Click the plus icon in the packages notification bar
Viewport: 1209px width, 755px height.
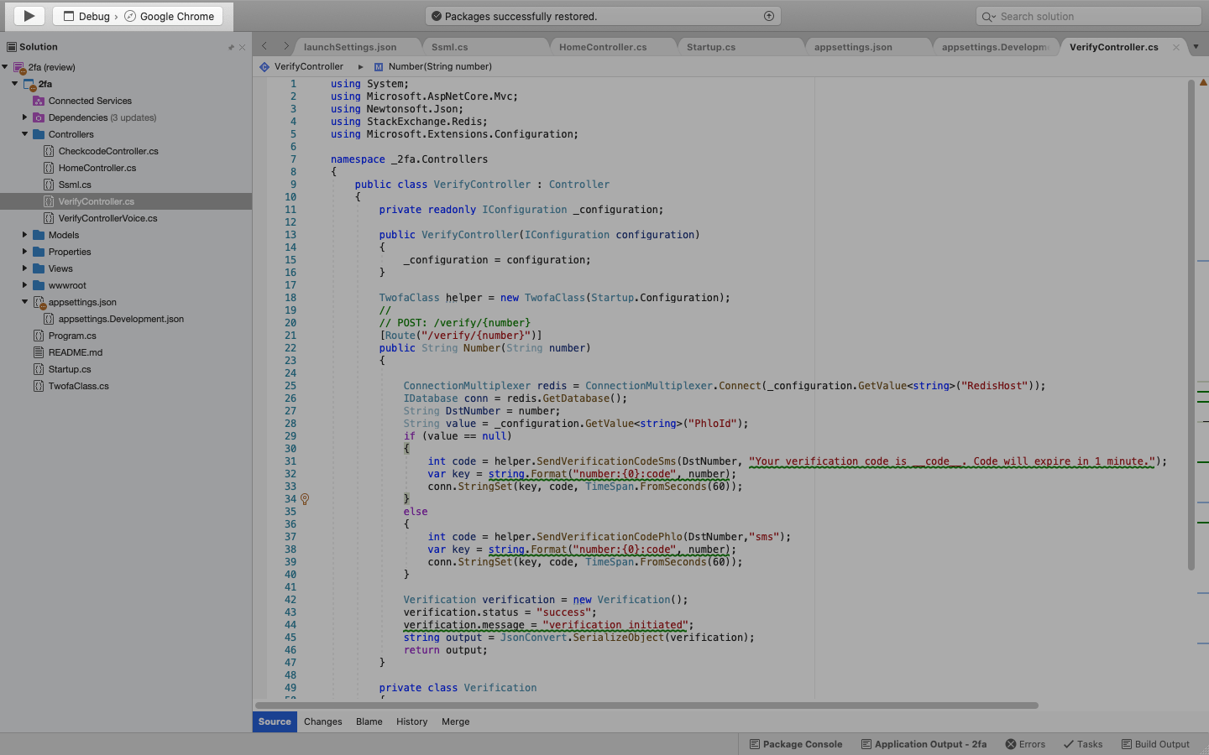[x=769, y=15]
